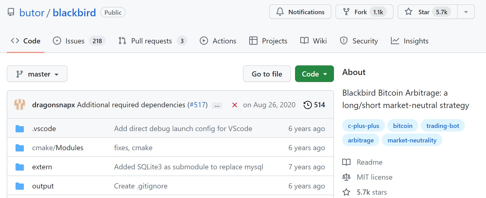486x198 pixels.
Task: Click the Public visibility label
Action: (x=113, y=12)
